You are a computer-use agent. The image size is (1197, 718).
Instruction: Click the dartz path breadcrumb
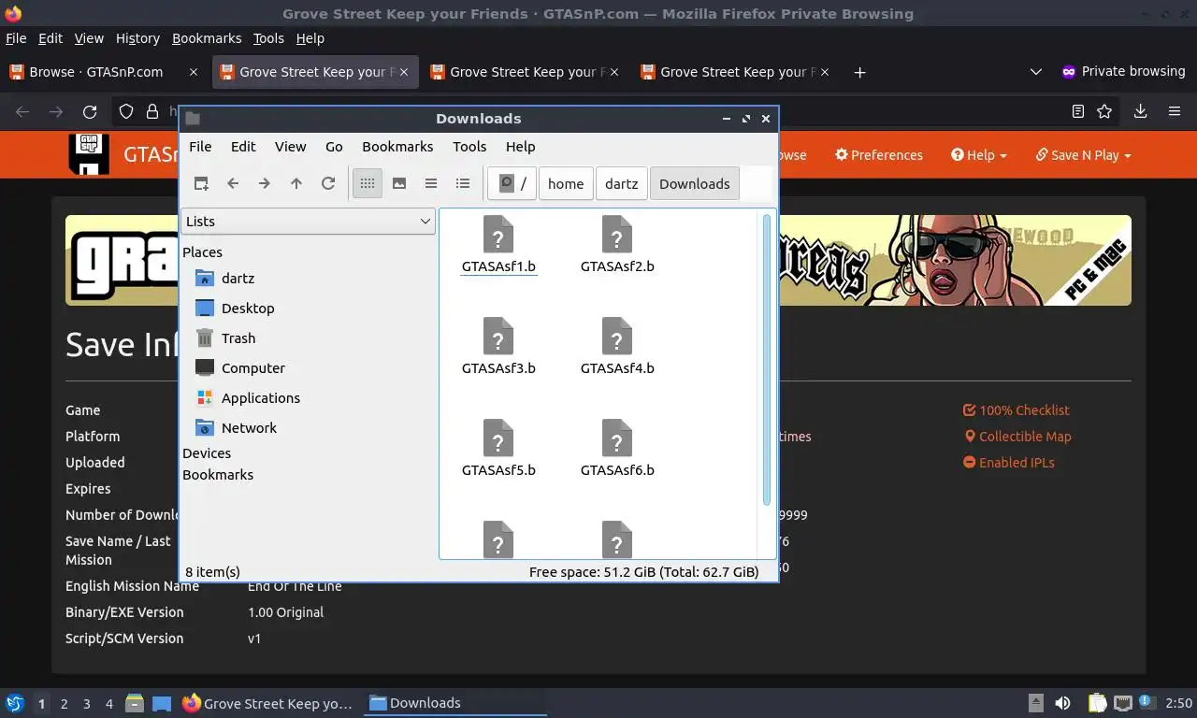click(x=621, y=183)
